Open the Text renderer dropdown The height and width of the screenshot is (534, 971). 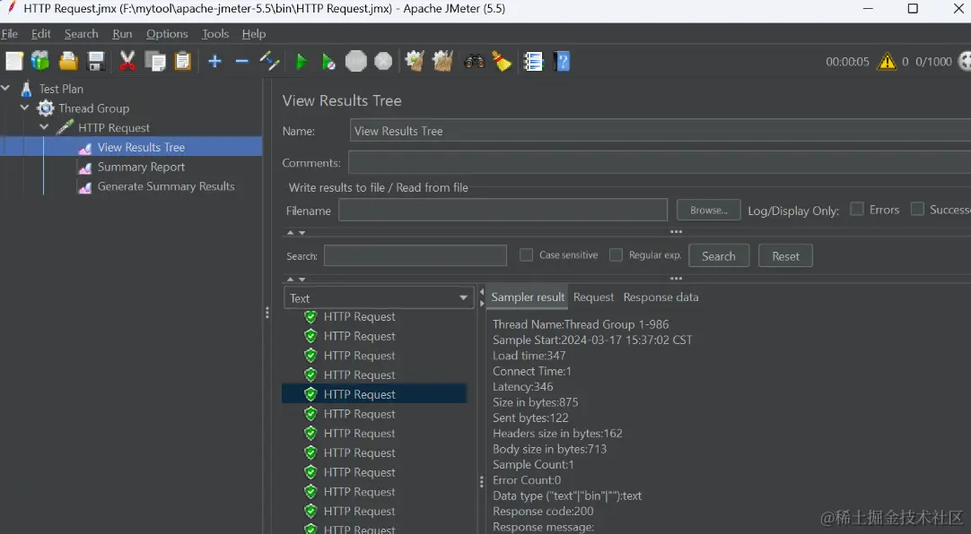tap(377, 297)
